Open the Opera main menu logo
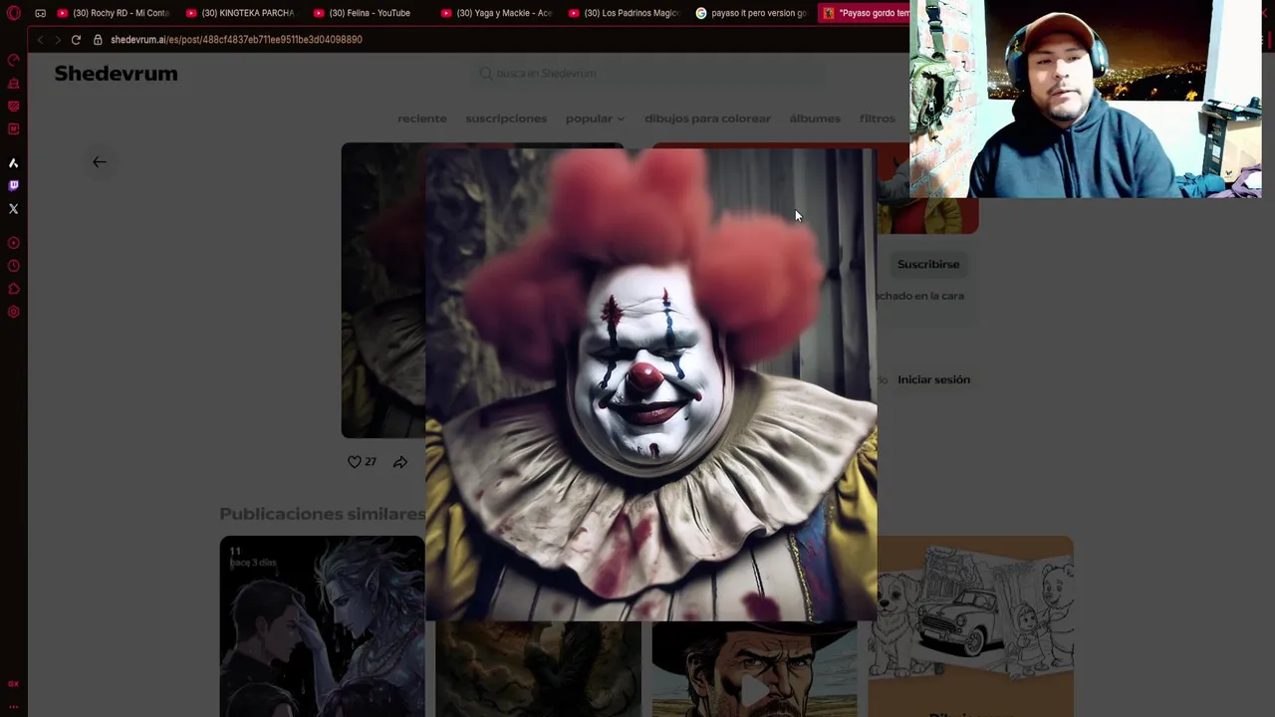1275x717 pixels. click(13, 13)
